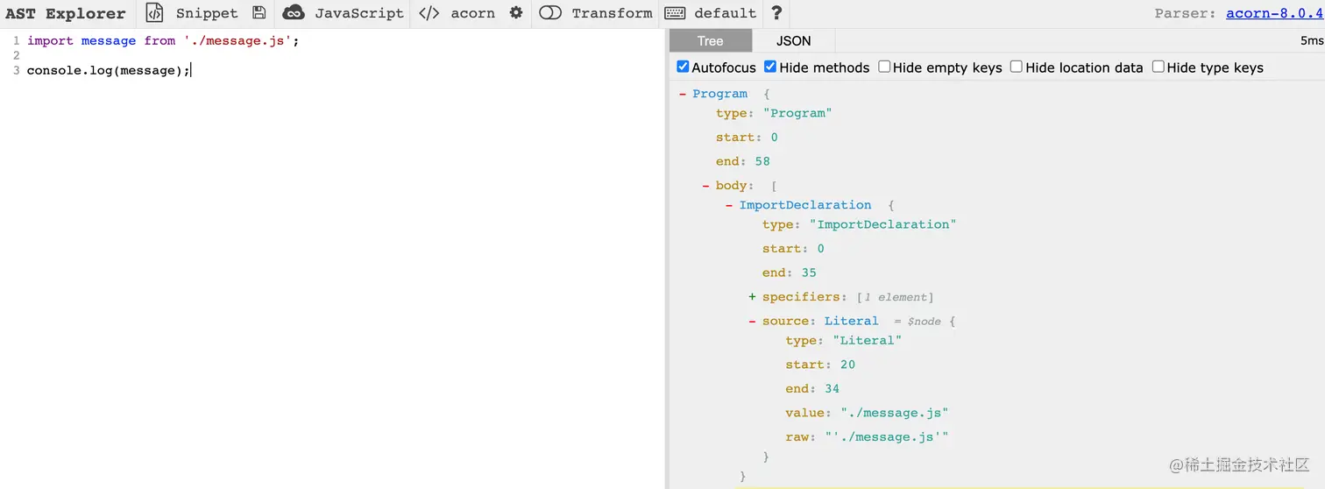Open the help question mark

click(776, 13)
